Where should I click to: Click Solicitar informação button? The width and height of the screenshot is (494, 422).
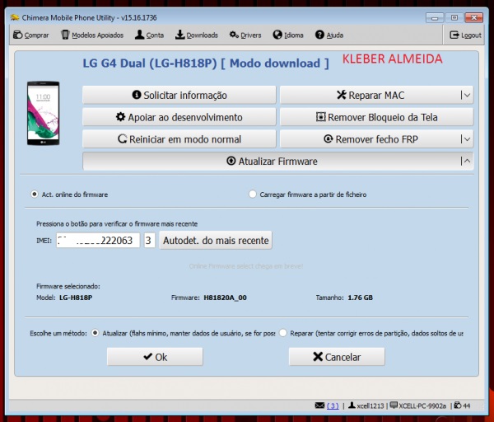click(179, 95)
